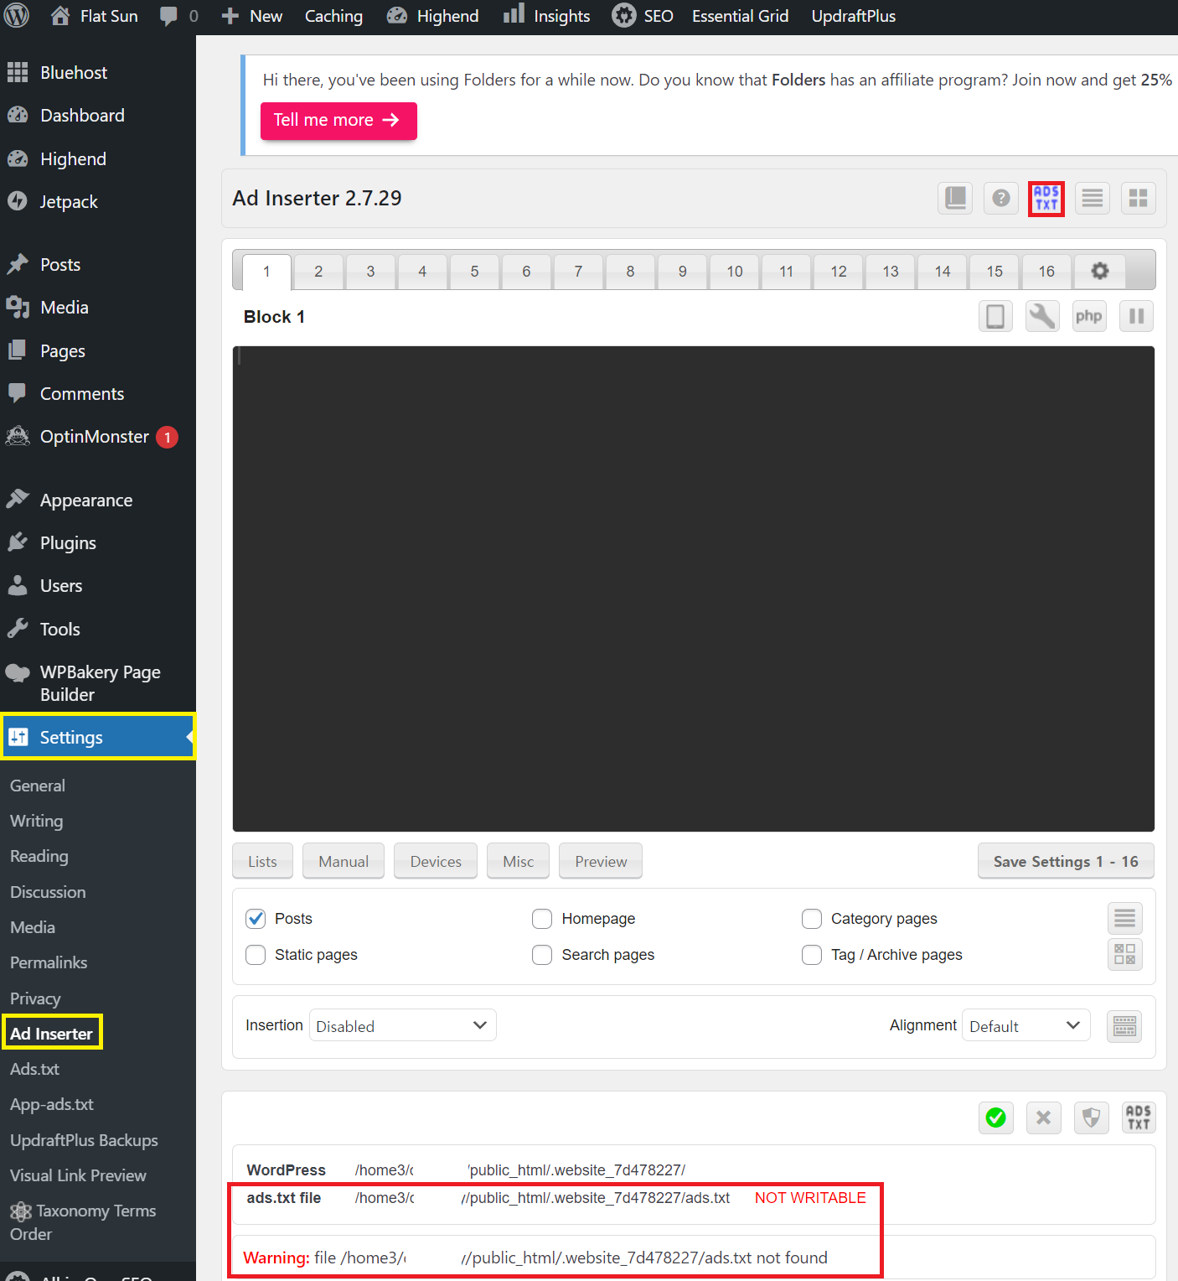Enable the Homepage checkbox
Screen dimensions: 1178x1281
click(542, 919)
